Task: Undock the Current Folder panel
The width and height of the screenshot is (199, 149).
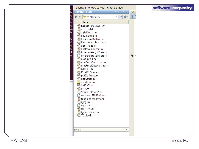Action: pyautogui.click(x=123, y=12)
